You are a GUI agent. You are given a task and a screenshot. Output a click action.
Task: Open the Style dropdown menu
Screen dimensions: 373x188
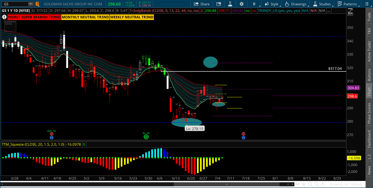click(272, 4)
